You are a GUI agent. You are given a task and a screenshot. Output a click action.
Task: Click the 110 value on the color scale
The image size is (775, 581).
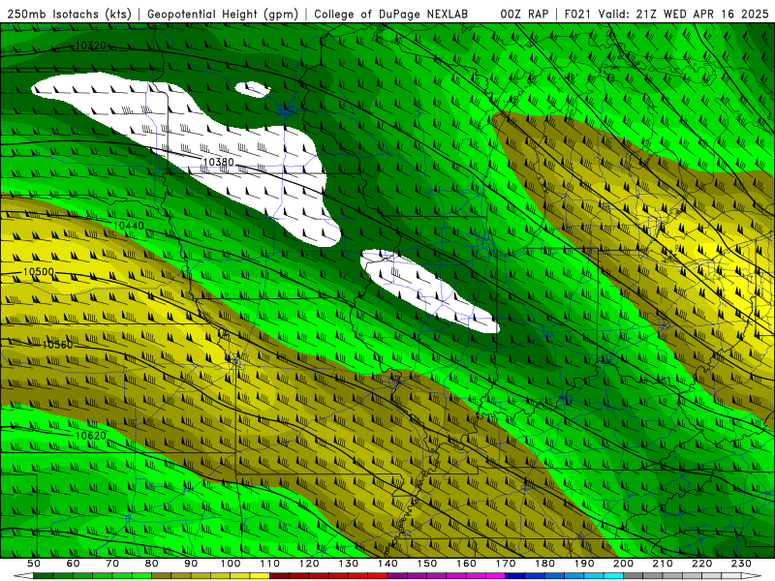click(x=270, y=564)
